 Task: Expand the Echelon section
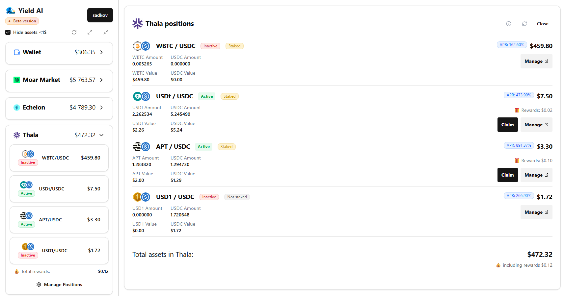click(101, 108)
